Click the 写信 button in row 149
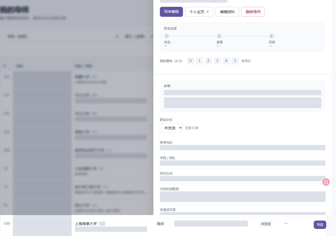The image size is (336, 236). [320, 225]
